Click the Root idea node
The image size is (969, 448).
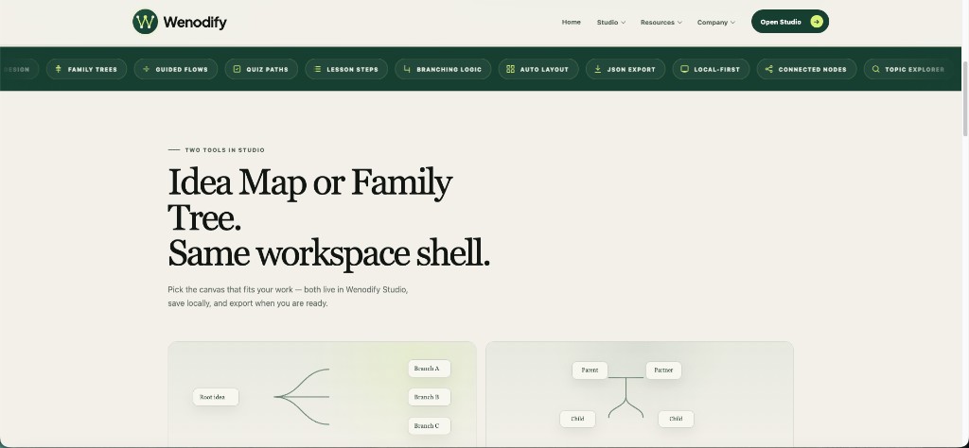click(x=216, y=397)
